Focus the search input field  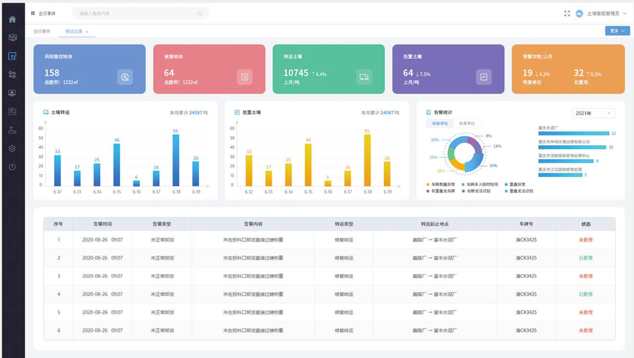tap(140, 13)
